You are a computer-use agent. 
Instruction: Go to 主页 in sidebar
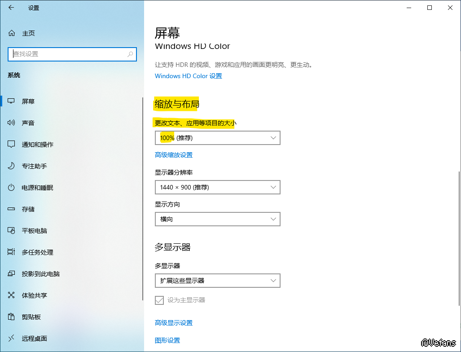click(29, 33)
